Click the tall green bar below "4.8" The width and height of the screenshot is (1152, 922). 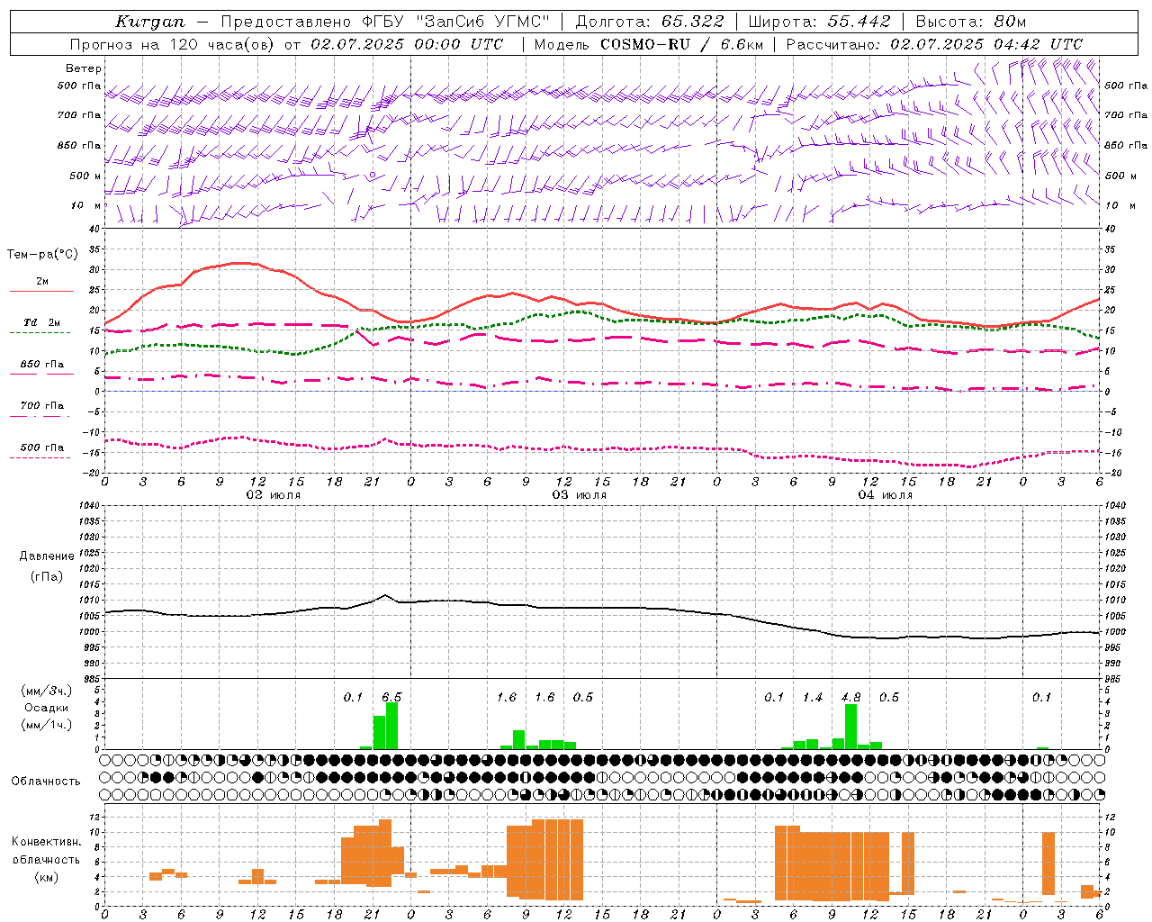pyautogui.click(x=850, y=727)
